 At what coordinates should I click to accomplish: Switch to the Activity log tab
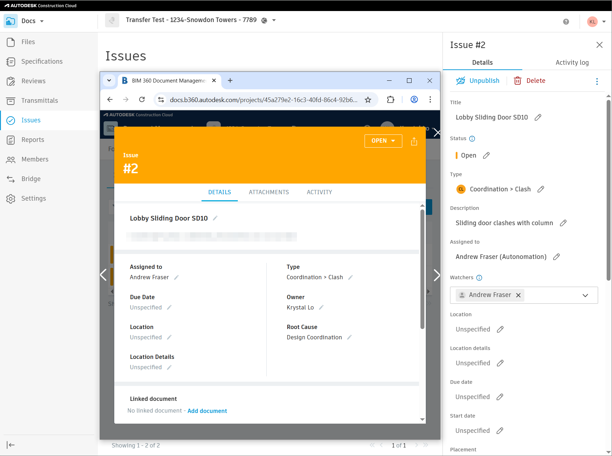tap(572, 63)
